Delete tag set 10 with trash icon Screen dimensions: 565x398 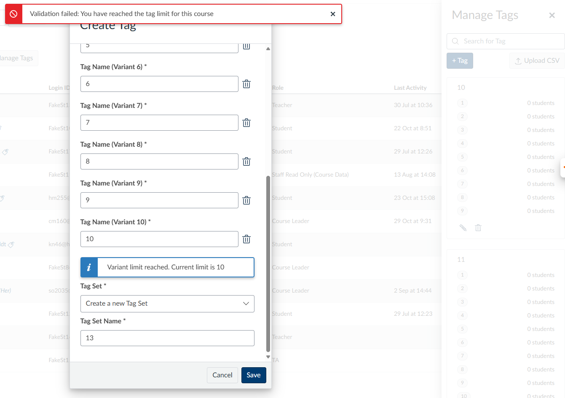click(x=478, y=228)
